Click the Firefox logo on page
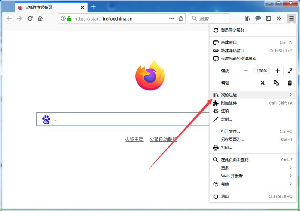 (x=150, y=75)
